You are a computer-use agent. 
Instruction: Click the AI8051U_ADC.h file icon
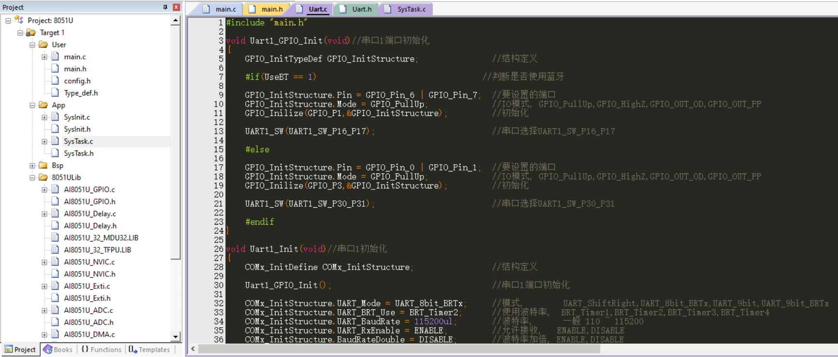56,322
